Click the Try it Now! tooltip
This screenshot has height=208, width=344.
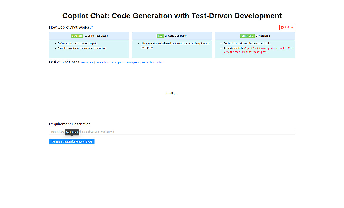click(72, 133)
